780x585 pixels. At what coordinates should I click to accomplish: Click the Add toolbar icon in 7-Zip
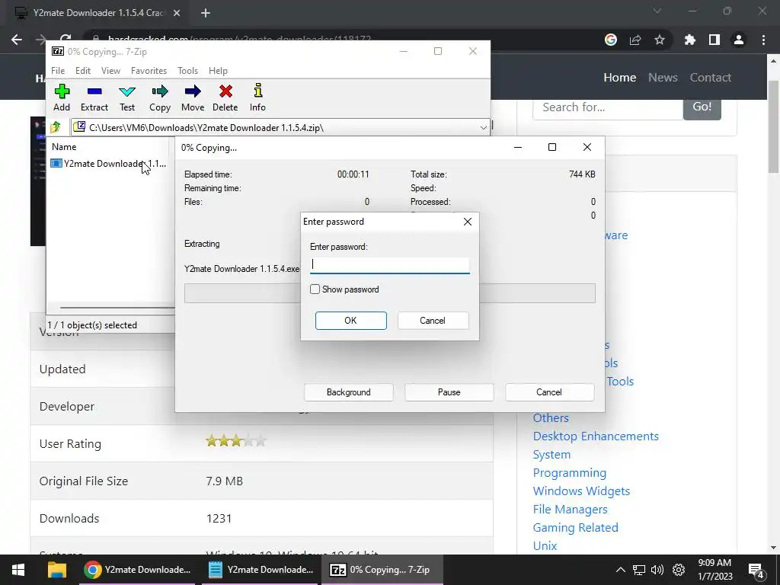(62, 97)
